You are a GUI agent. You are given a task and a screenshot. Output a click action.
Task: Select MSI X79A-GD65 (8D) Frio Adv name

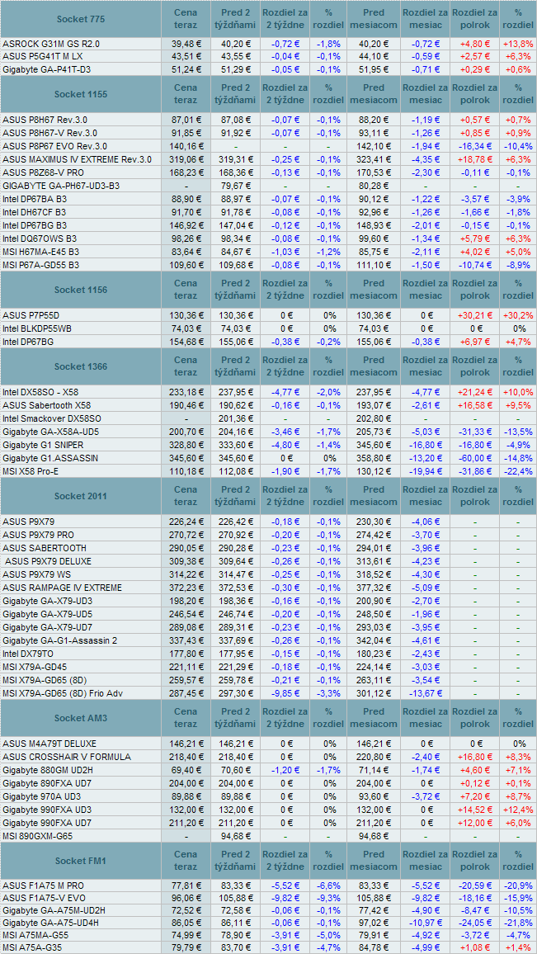click(61, 693)
